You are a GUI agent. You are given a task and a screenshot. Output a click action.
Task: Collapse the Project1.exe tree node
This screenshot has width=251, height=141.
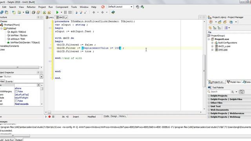(209, 39)
